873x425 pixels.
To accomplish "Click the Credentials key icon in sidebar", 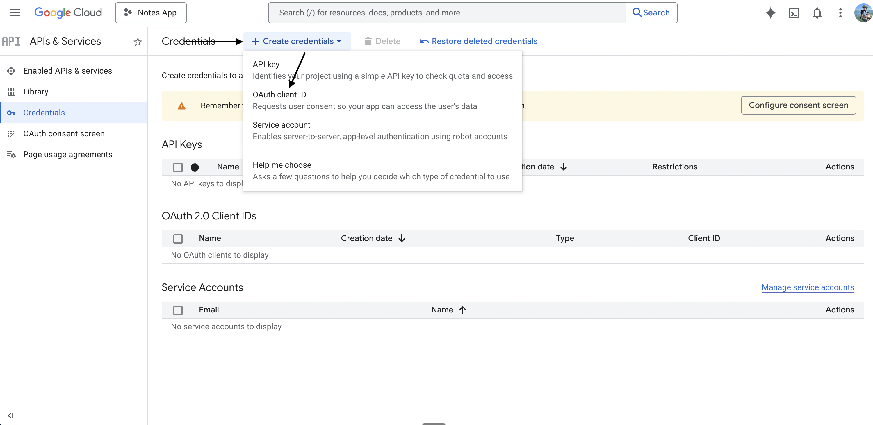I will click(11, 113).
